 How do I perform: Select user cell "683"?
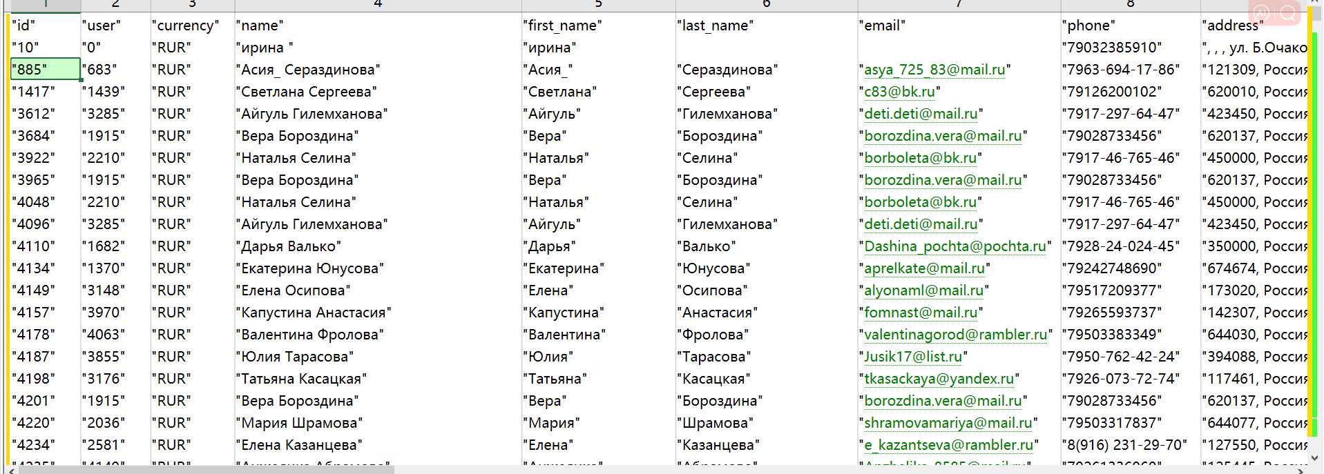[x=116, y=70]
